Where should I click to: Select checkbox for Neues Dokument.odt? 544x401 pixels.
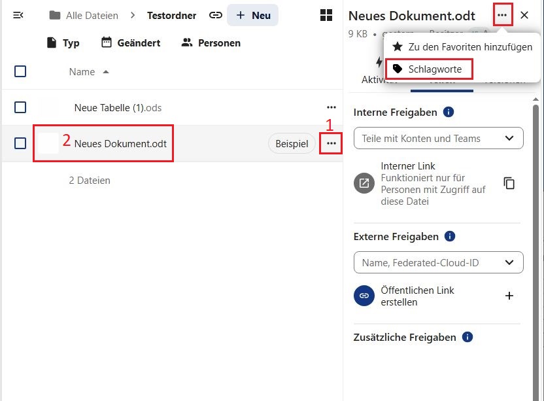[x=20, y=143]
